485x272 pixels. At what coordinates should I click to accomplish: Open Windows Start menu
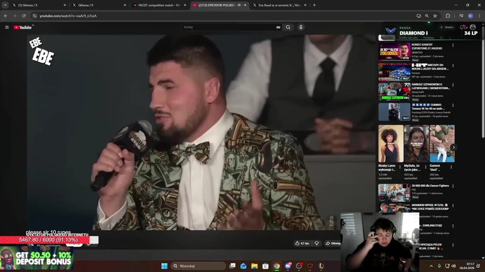click(x=164, y=266)
